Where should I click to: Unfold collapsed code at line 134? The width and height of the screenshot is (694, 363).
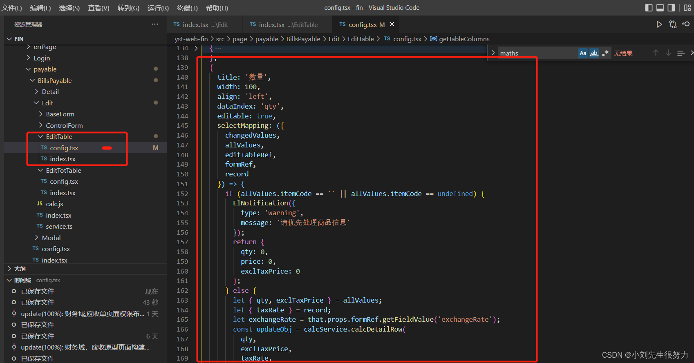(x=196, y=48)
